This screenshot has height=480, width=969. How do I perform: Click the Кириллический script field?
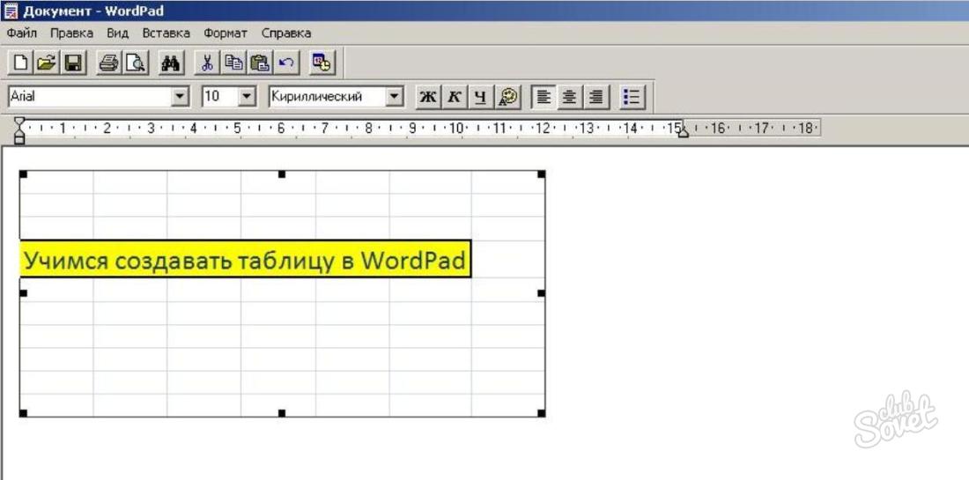(327, 96)
